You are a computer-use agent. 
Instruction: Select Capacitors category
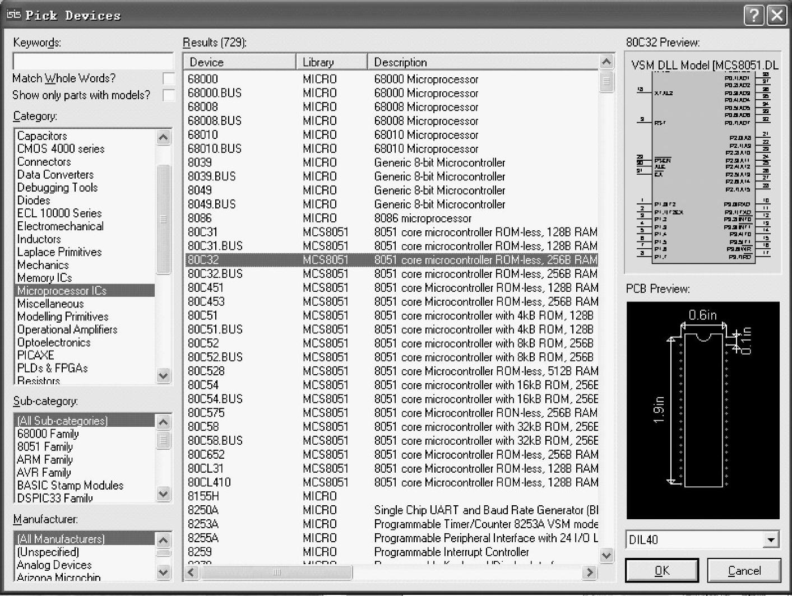pos(42,136)
